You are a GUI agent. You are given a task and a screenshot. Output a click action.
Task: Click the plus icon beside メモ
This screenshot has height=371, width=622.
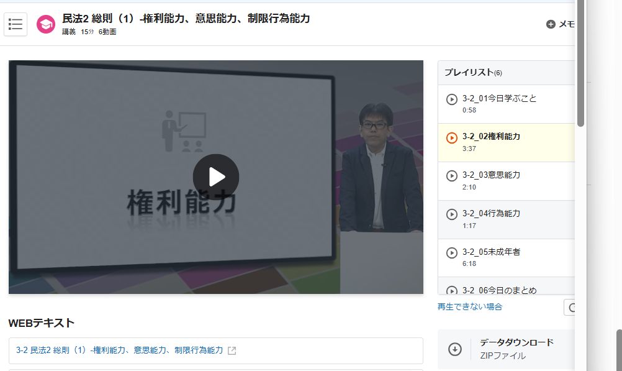(x=551, y=24)
